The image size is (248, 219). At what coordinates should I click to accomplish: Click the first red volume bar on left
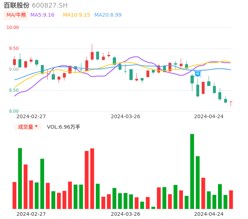coord(14,195)
